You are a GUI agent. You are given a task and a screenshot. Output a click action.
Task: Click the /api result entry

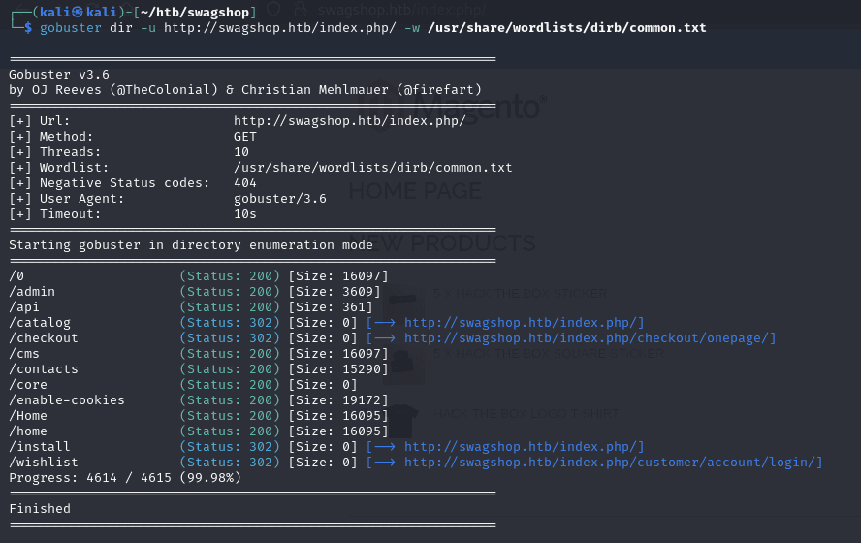[24, 307]
